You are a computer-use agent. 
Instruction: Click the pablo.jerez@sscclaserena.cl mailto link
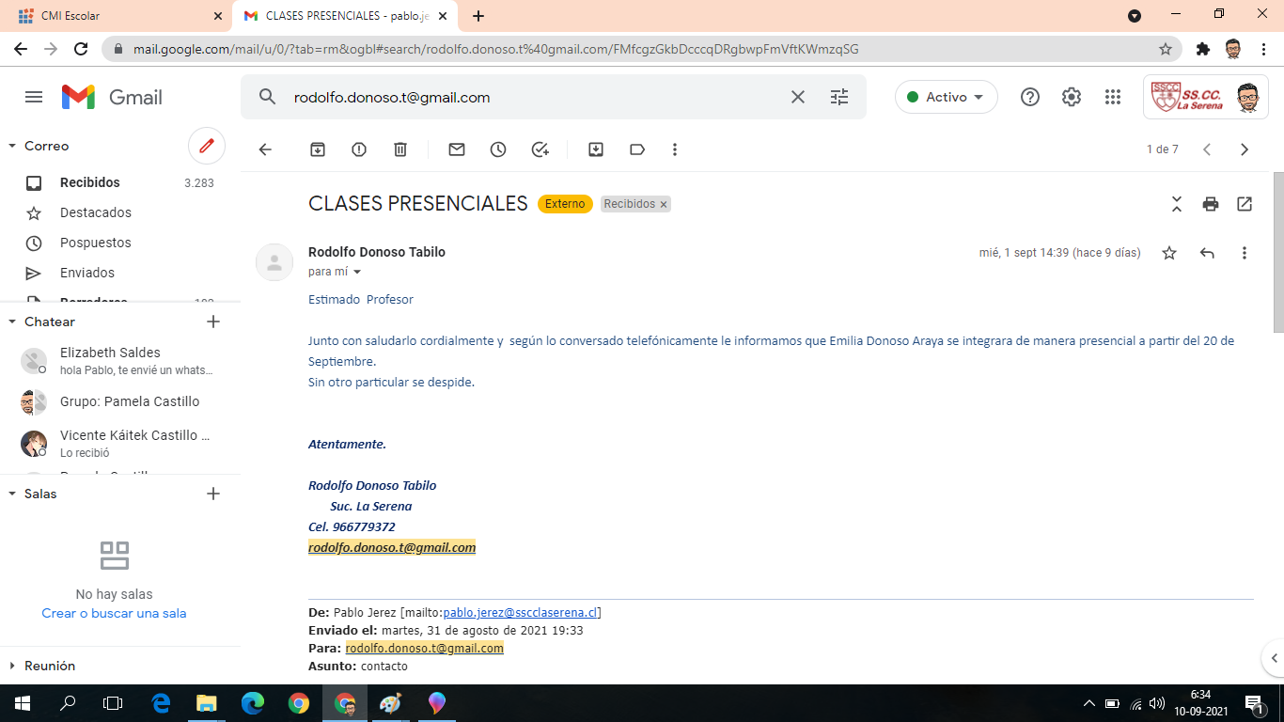click(x=520, y=613)
